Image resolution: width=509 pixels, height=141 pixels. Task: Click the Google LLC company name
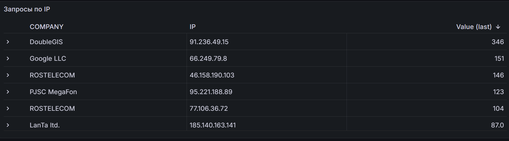(x=48, y=58)
